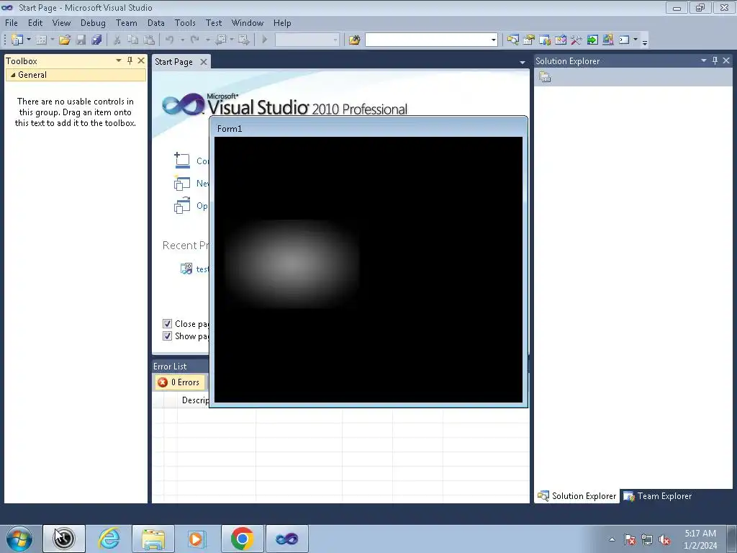This screenshot has height=553, width=737.
Task: Click the New Project icon on Start Page
Action: [x=182, y=183]
